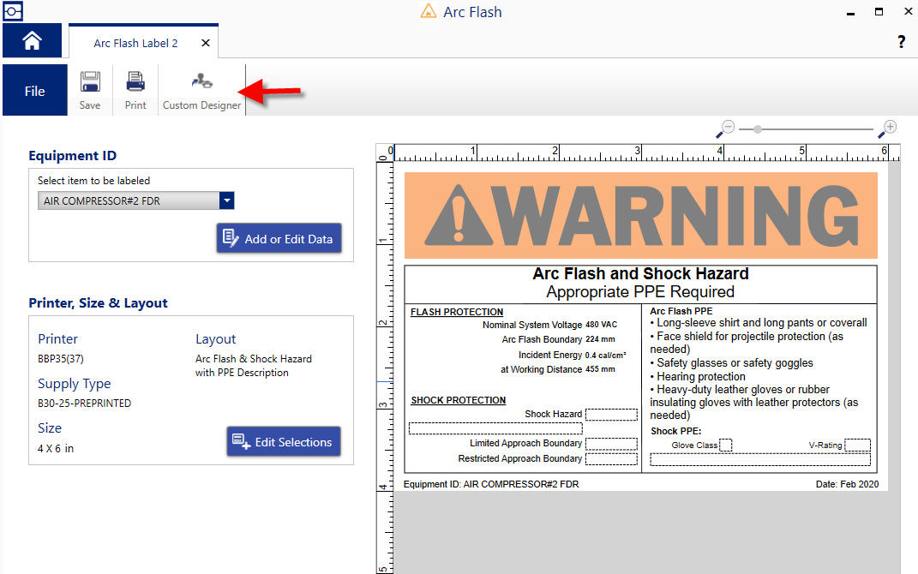The width and height of the screenshot is (918, 574).
Task: Expand the equipment item dropdown arrow
Action: coord(226,200)
